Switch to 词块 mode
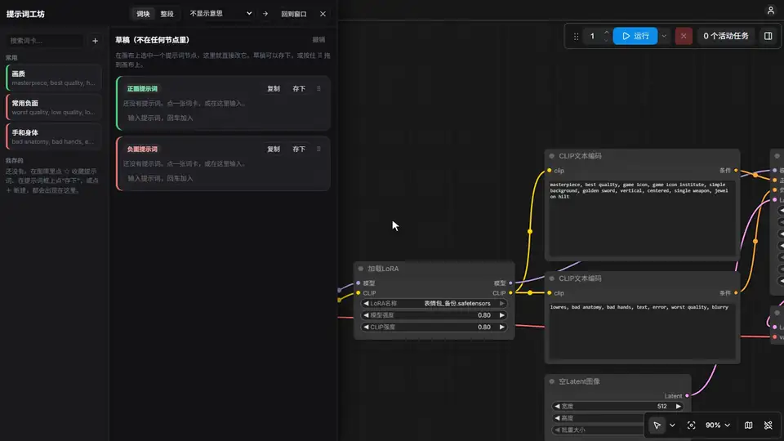The width and height of the screenshot is (784, 441). coord(143,14)
